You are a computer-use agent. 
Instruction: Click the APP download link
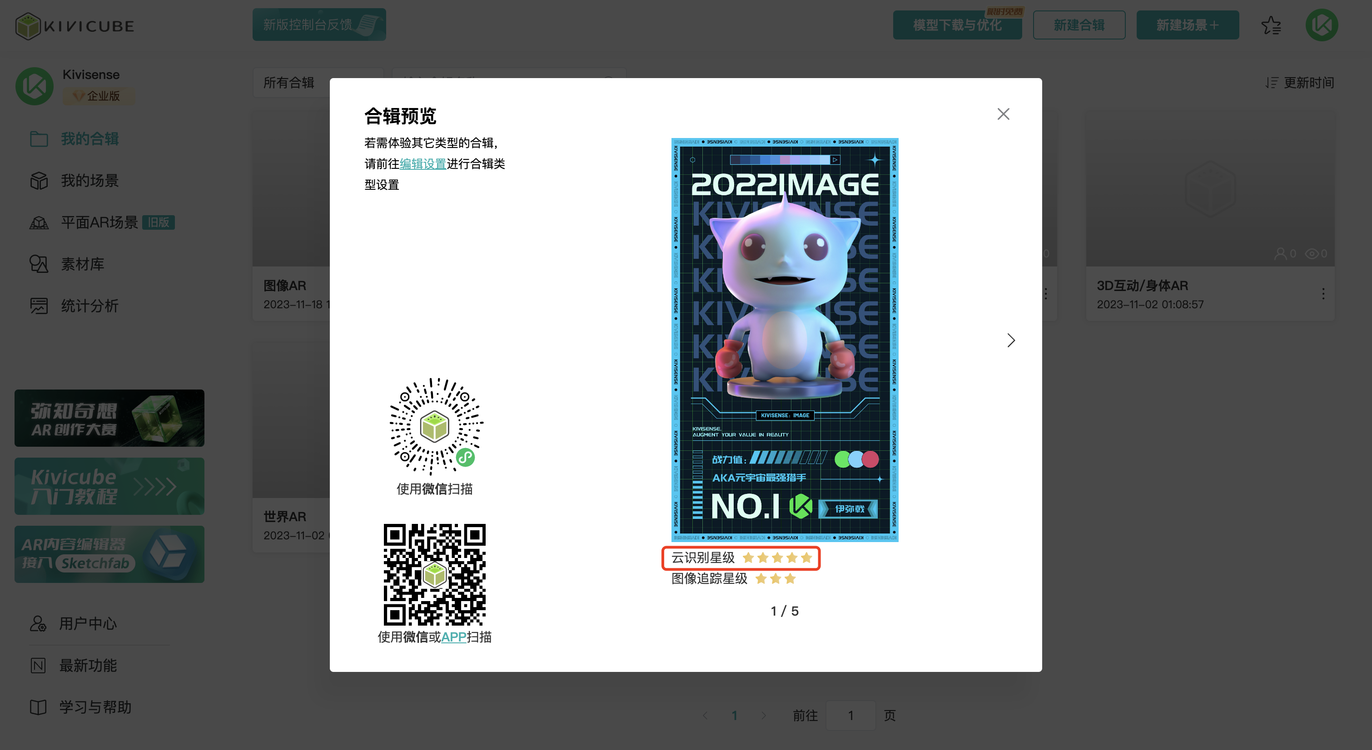(453, 637)
